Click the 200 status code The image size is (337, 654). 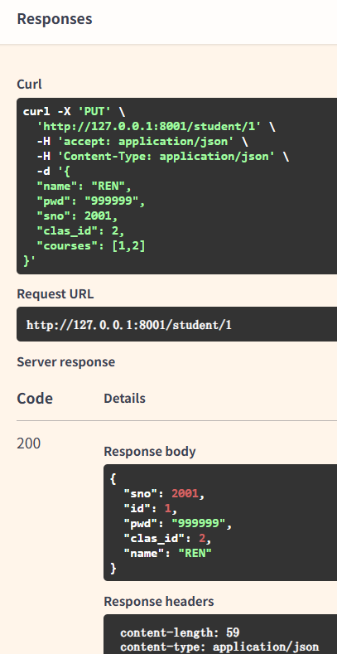click(29, 443)
